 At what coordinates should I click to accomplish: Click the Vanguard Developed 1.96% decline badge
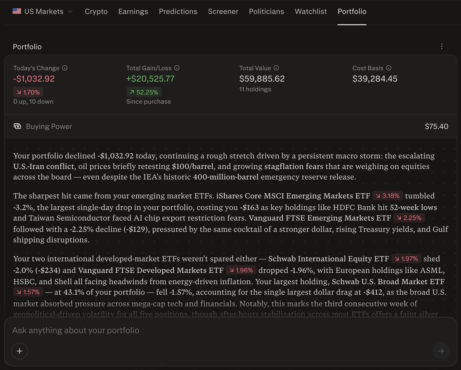(x=241, y=270)
